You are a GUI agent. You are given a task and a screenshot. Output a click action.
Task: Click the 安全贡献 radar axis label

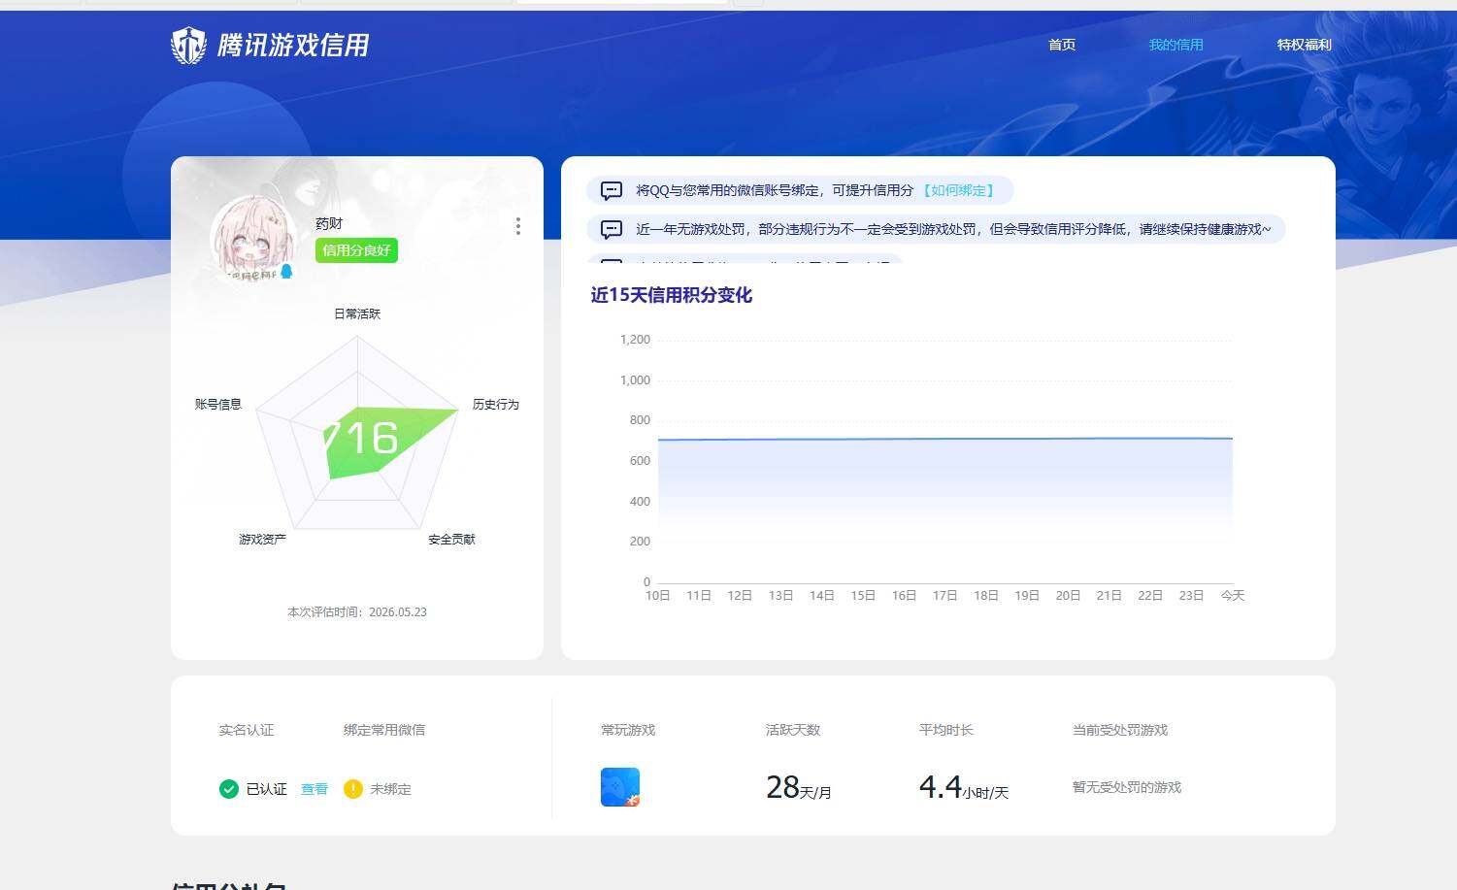(x=452, y=539)
